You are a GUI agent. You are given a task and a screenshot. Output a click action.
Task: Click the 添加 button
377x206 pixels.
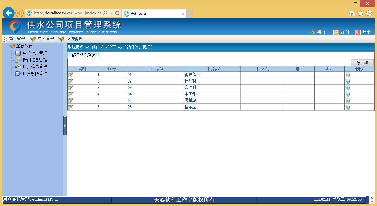click(362, 63)
